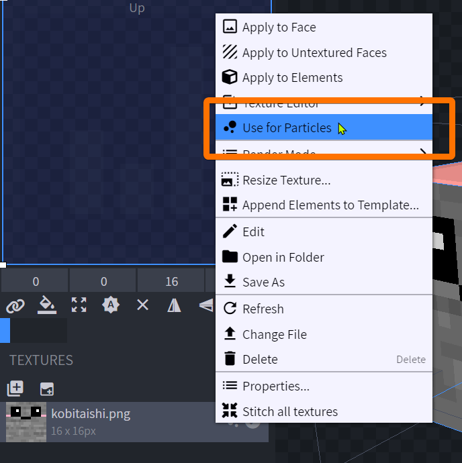Expand the Render Mode submenu
462x463 pixels.
[x=324, y=153]
